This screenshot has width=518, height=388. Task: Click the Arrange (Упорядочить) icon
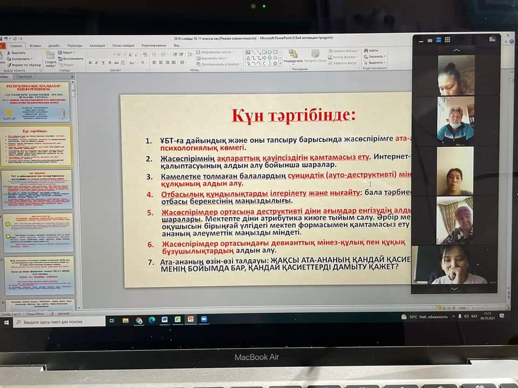click(x=293, y=55)
